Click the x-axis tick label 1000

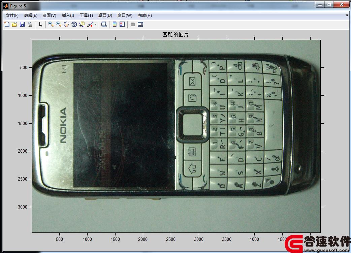tap(87, 239)
